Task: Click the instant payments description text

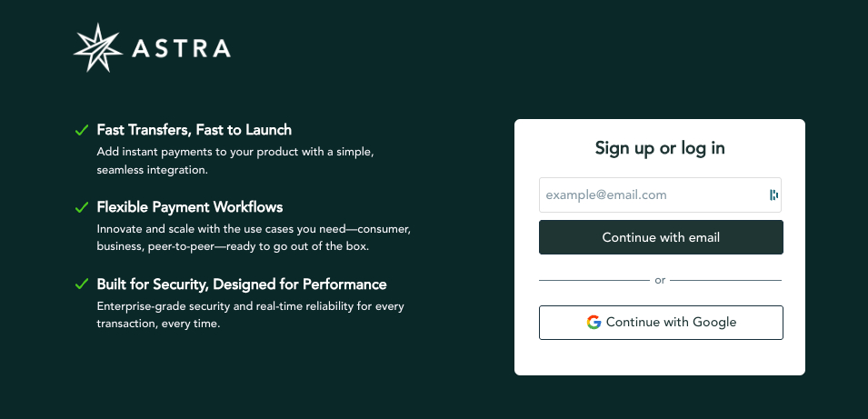Action: tap(235, 161)
